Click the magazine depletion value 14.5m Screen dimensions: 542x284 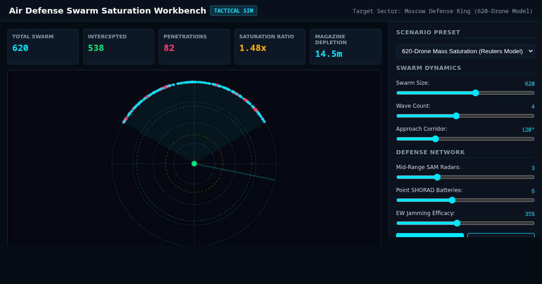tap(329, 54)
